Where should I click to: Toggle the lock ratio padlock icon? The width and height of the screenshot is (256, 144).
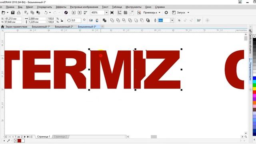[x=62, y=20]
